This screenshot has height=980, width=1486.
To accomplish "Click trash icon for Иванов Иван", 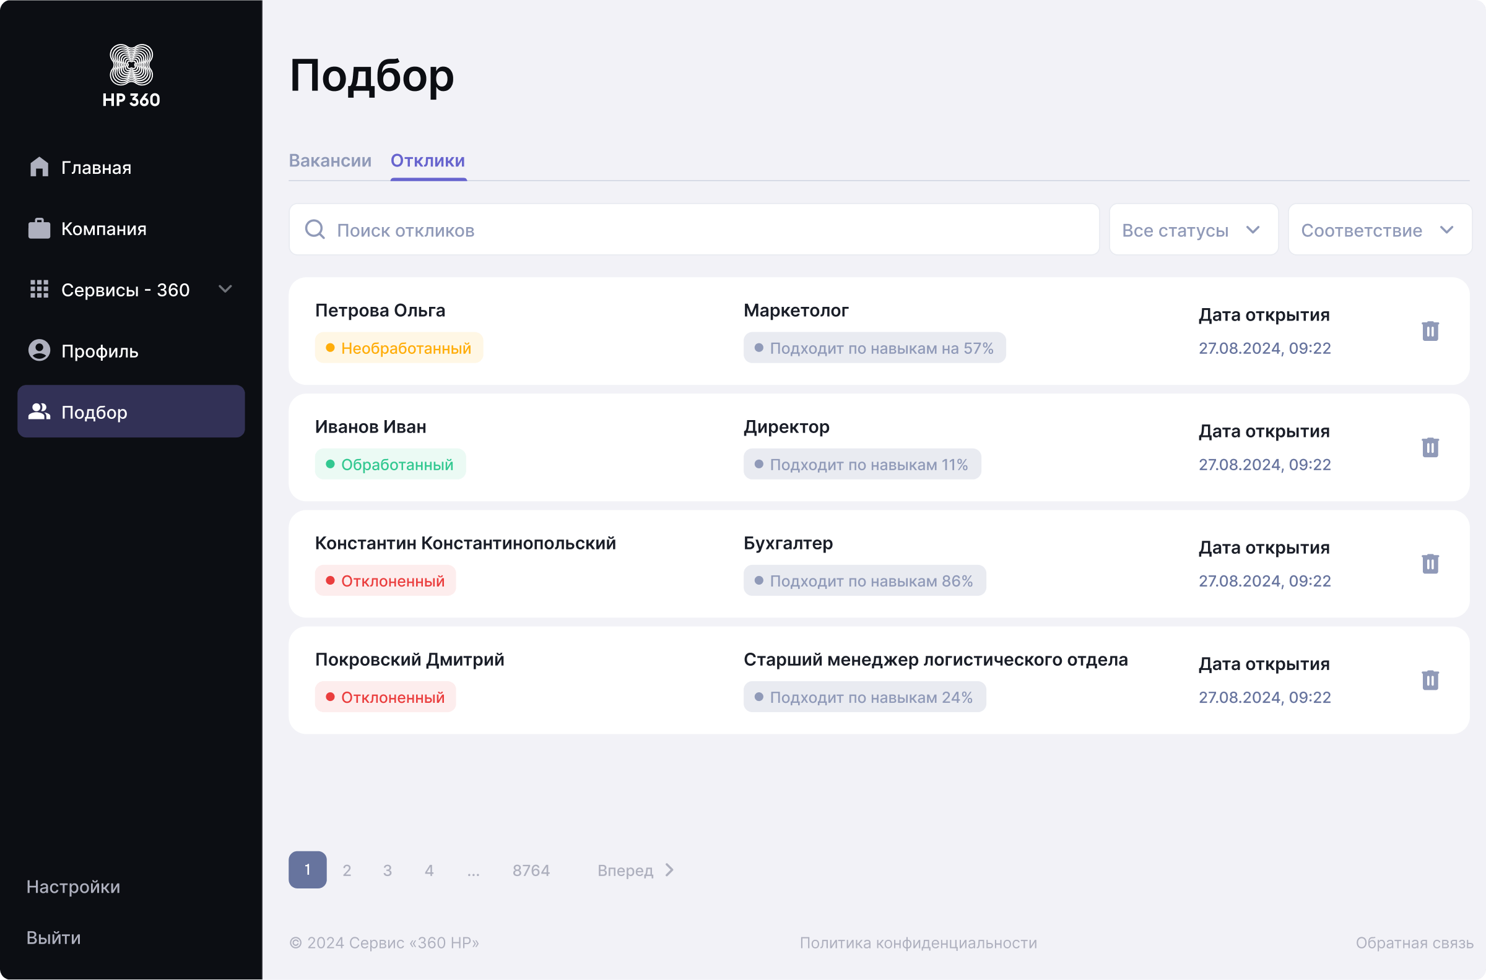I will pos(1430,447).
